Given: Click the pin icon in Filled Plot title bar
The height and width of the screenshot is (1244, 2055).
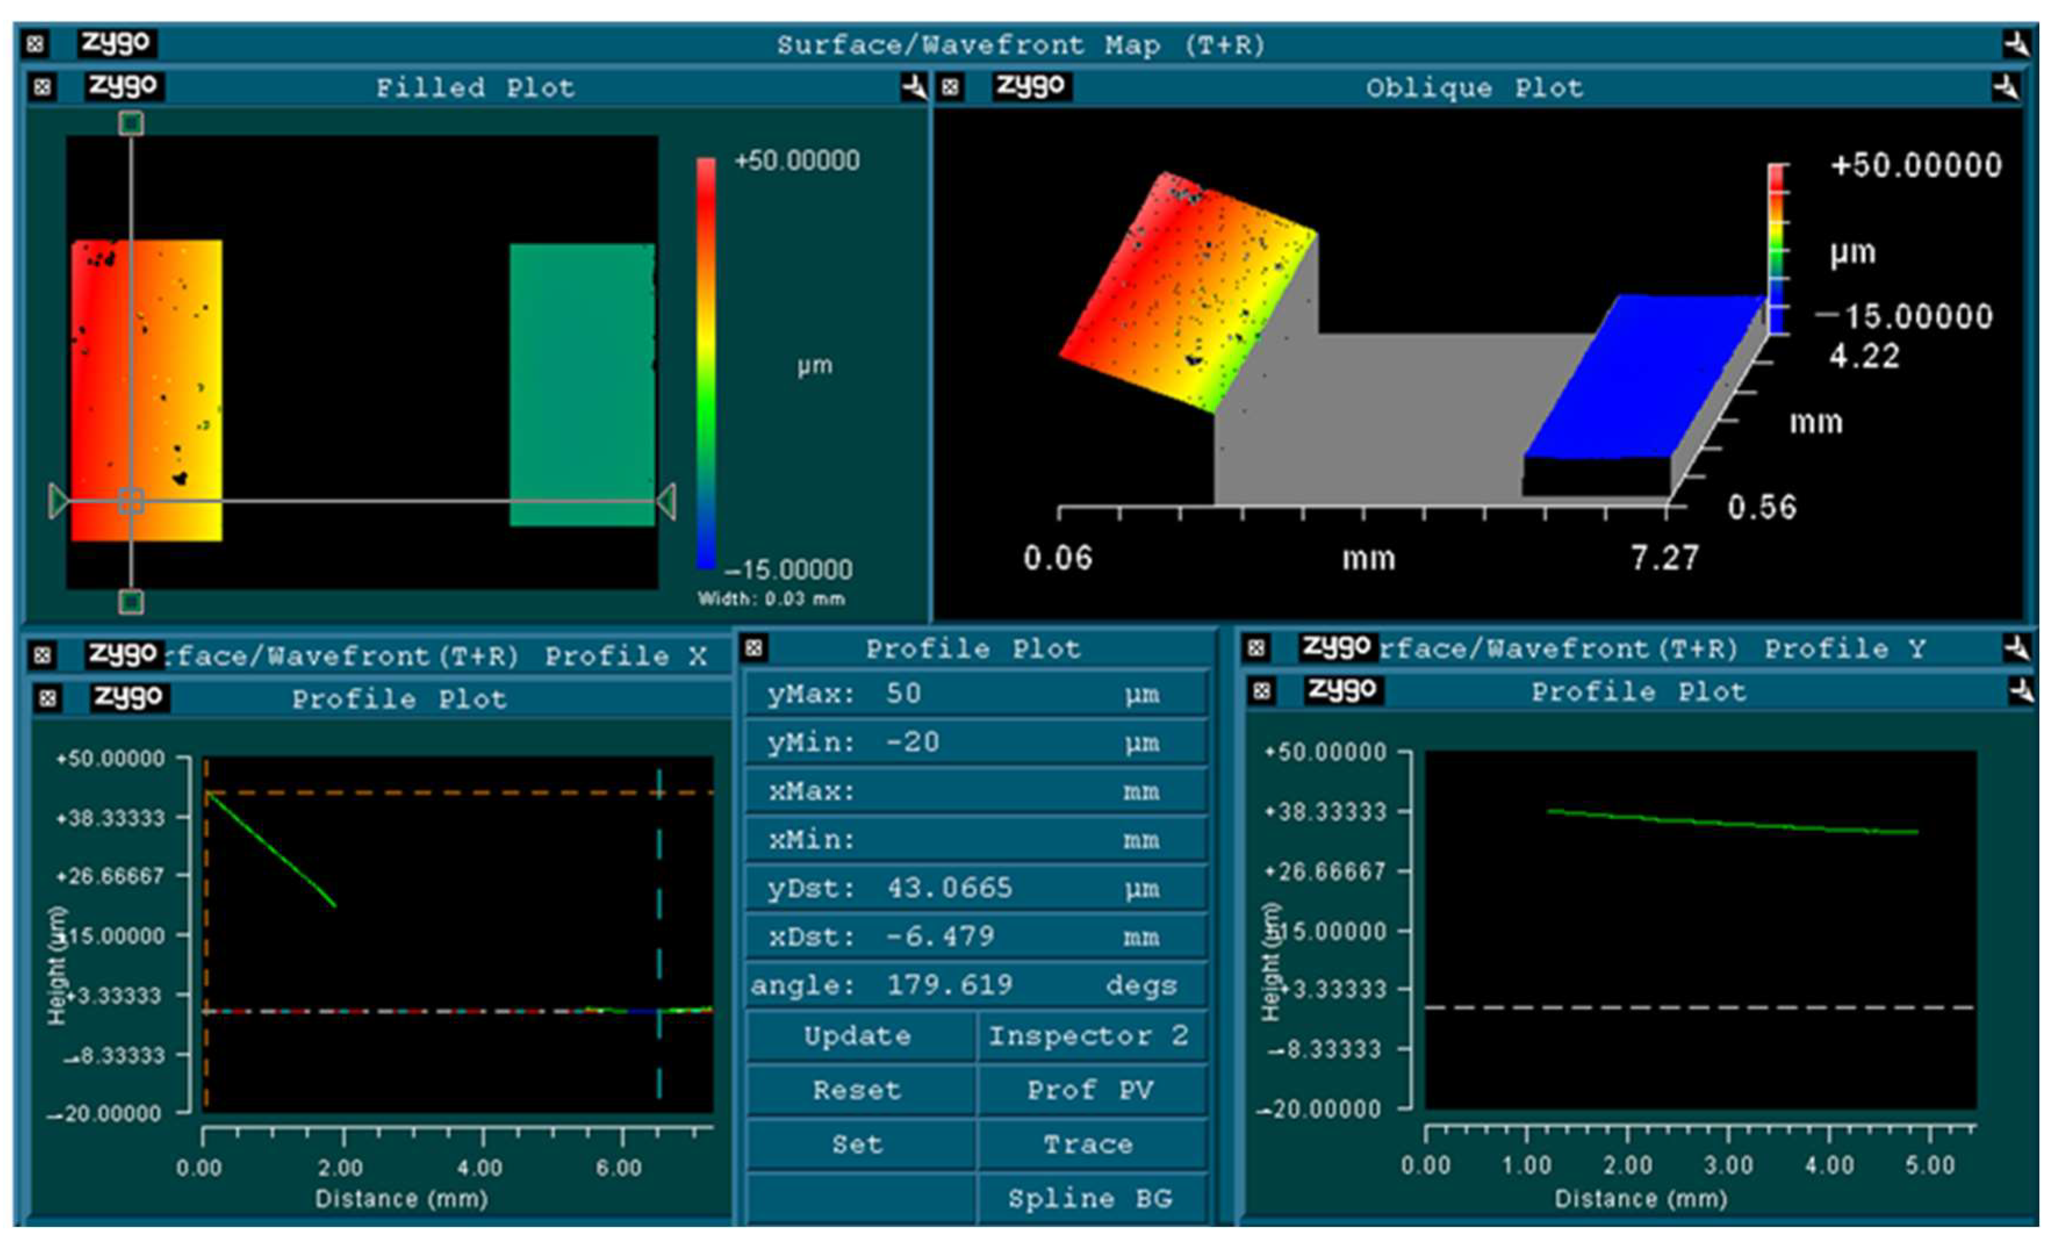Looking at the screenshot, I should (914, 87).
